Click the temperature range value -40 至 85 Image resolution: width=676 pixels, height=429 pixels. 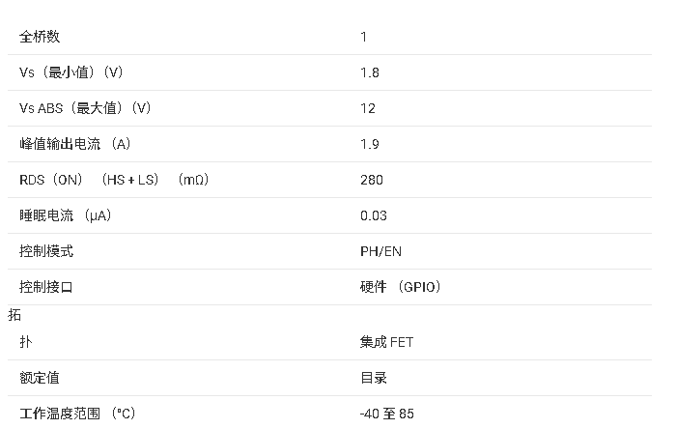point(386,414)
